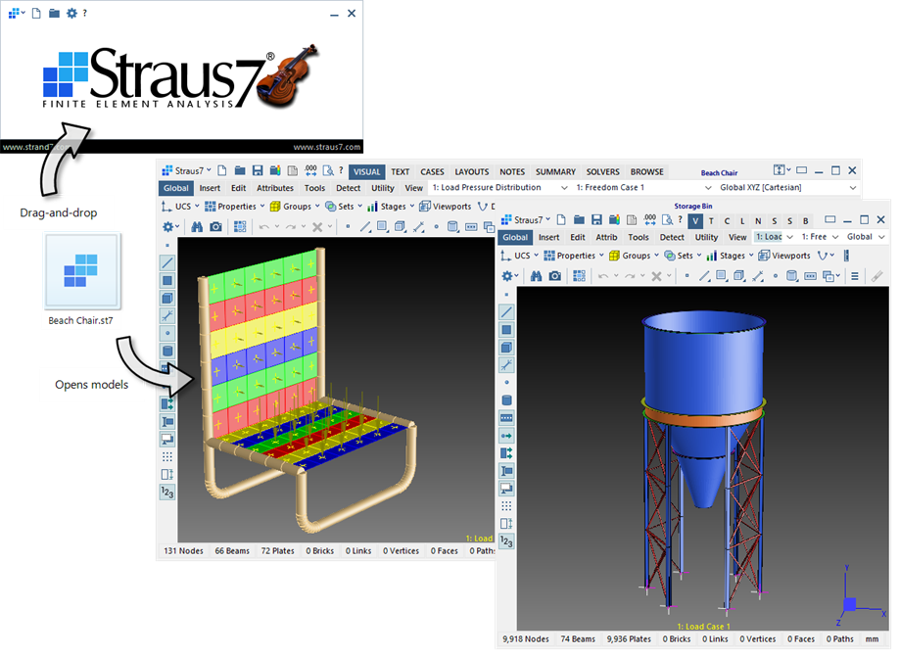Open 'Freedom Case 1' dropdown in Beach Chair

642,188
